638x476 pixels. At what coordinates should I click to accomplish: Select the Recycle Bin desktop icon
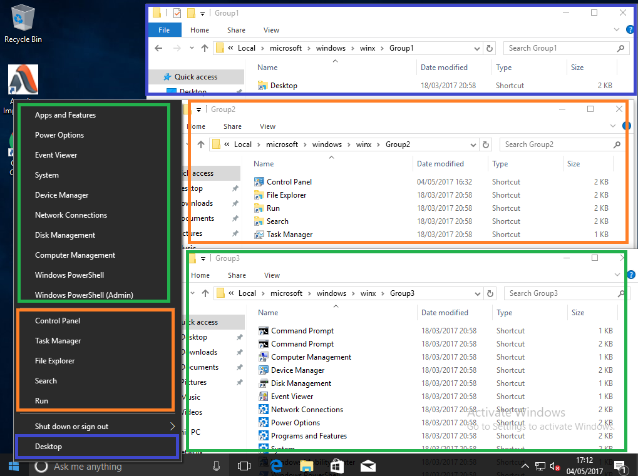point(23,24)
